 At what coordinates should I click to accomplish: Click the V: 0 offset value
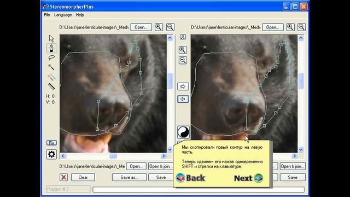pos(50,102)
